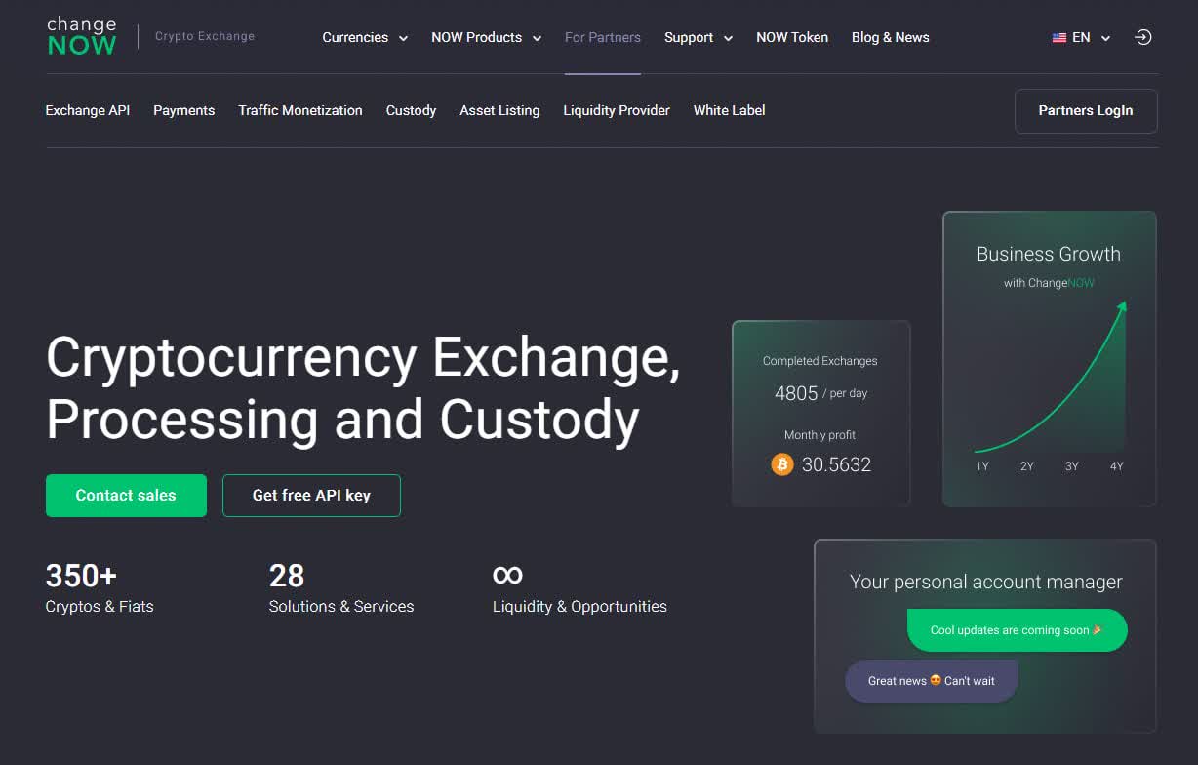1198x765 pixels.
Task: Open the NOW Products menu
Action: click(486, 37)
